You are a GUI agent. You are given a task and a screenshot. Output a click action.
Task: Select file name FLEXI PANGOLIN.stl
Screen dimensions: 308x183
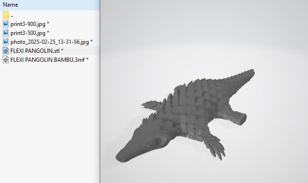37,50
